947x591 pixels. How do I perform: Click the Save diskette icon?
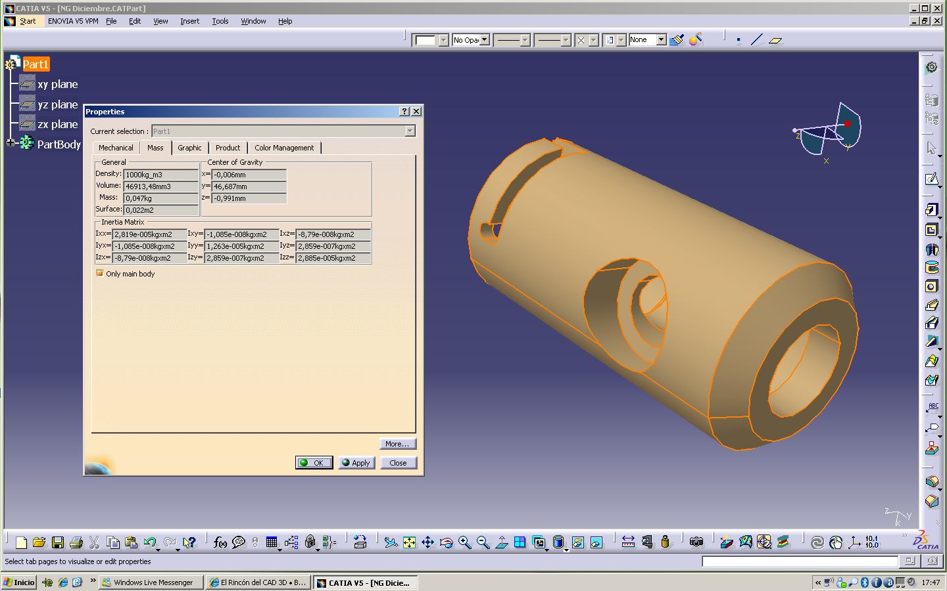[58, 542]
